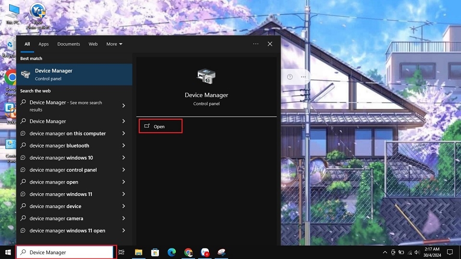Click search icon beside 'device manager camera'
This screenshot has height=259, width=461.
[x=23, y=218]
